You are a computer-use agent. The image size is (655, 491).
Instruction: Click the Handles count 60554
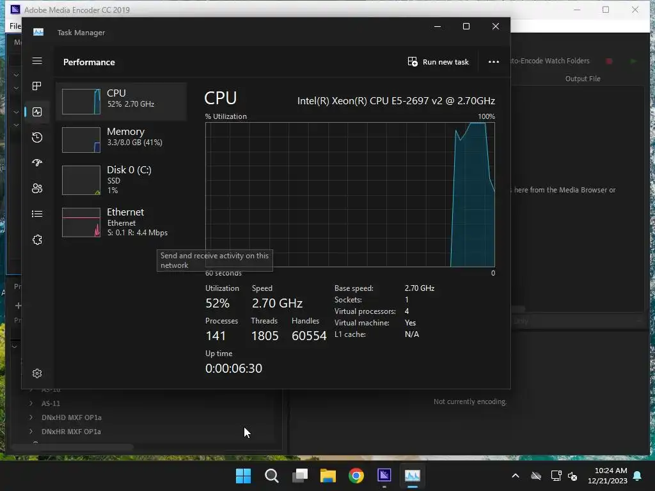tap(309, 336)
